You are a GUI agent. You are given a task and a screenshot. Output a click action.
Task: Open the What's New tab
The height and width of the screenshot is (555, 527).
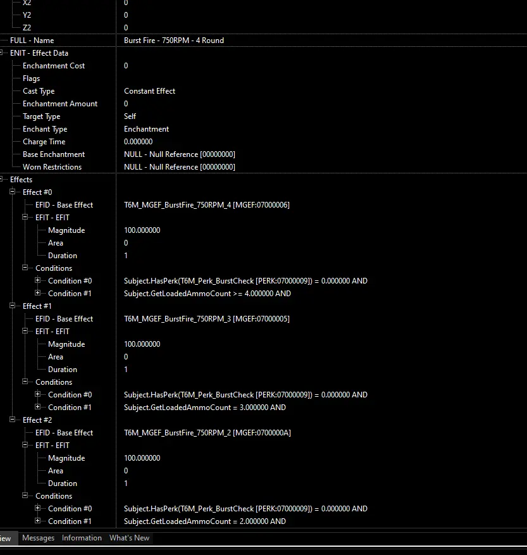[129, 538]
